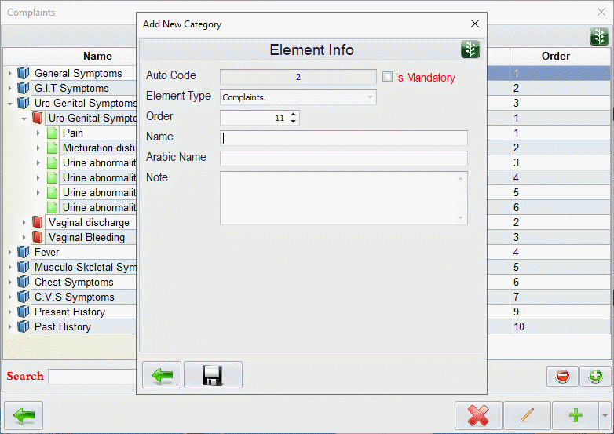Image resolution: width=614 pixels, height=434 pixels.
Task: Click red book icon next to Vaginal discharge
Action: pyautogui.click(x=38, y=222)
